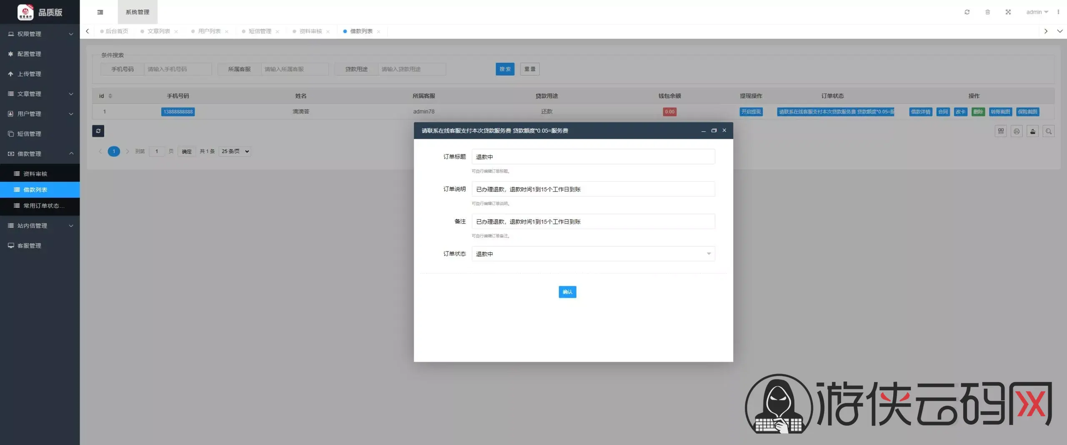Click the table export icon
Viewport: 1067px width, 445px height.
click(1032, 131)
